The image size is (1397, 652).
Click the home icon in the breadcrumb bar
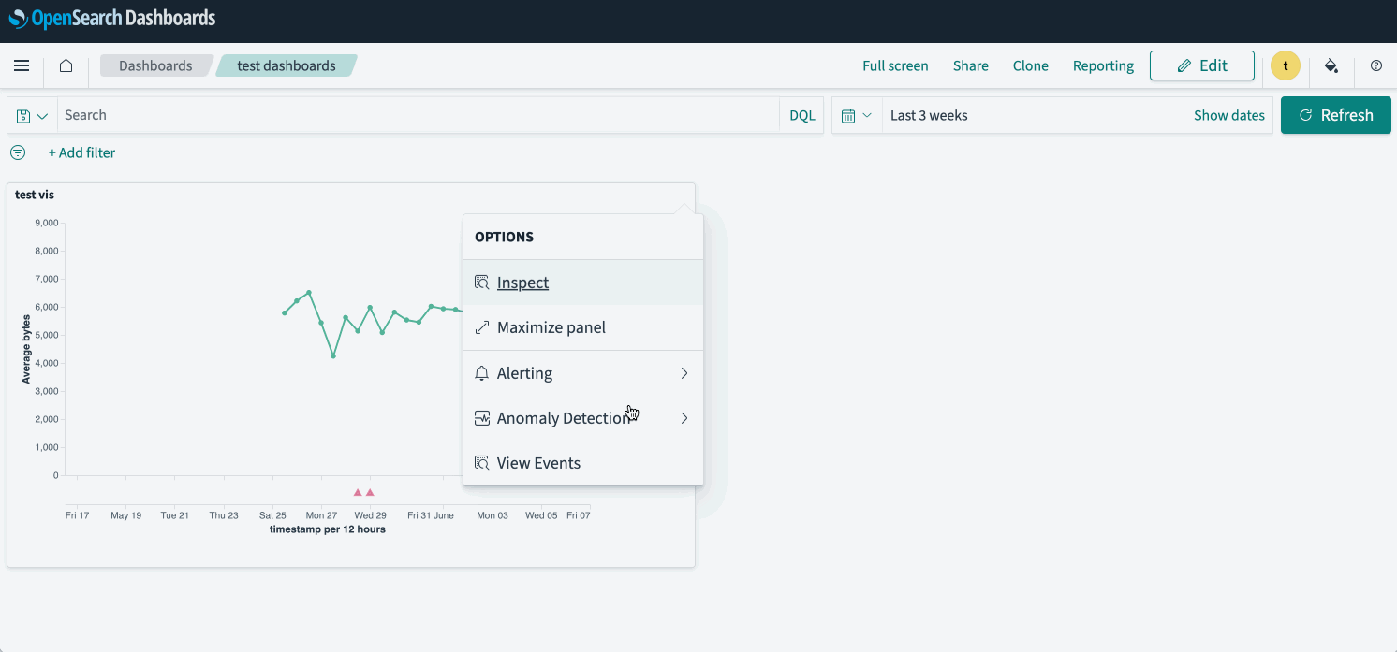[66, 65]
